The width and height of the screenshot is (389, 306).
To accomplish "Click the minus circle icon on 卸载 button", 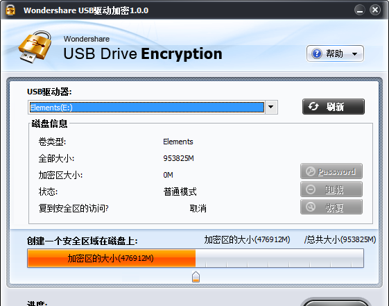I will coord(311,189).
